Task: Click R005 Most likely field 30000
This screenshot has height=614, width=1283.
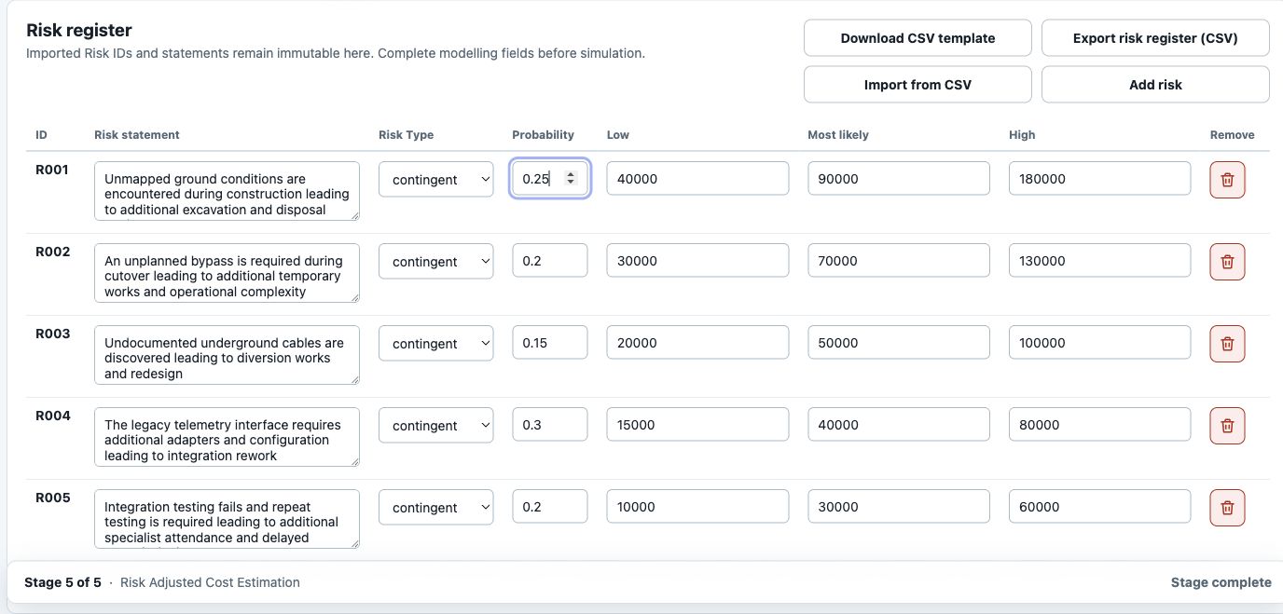Action: 899,507
